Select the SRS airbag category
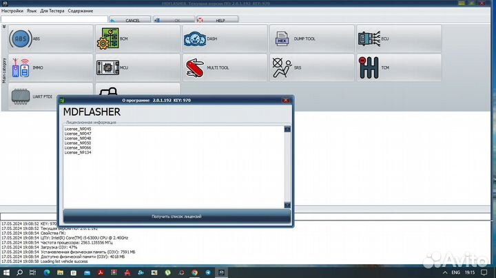496x278 pixels. tap(311, 68)
